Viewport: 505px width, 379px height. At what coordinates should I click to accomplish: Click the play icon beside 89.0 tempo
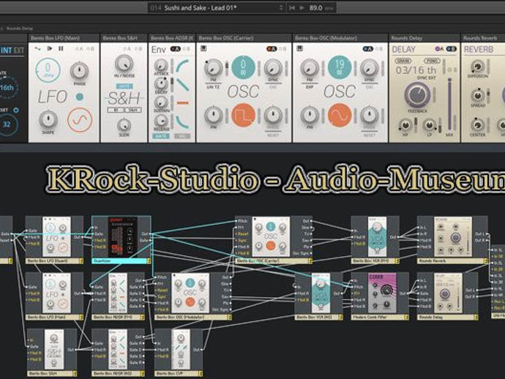[x=302, y=8]
